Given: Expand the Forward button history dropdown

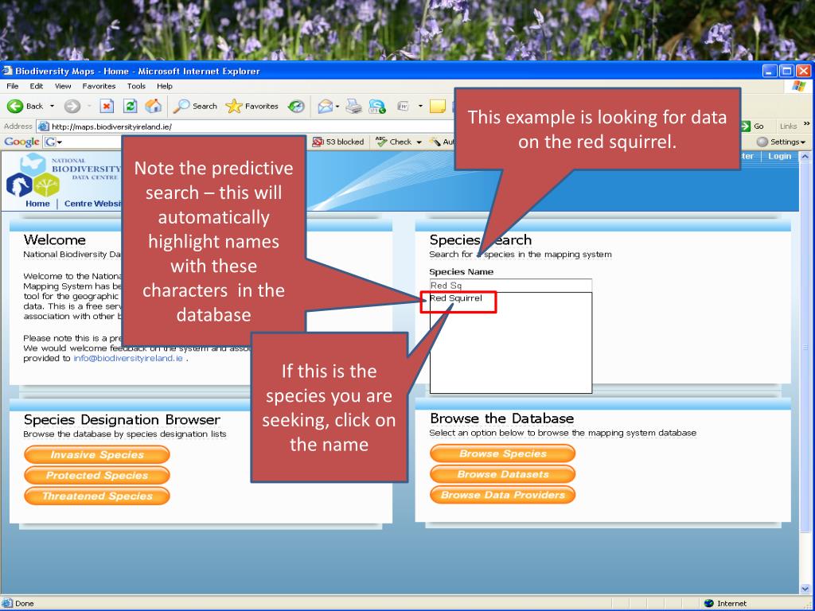Looking at the screenshot, I should [89, 106].
